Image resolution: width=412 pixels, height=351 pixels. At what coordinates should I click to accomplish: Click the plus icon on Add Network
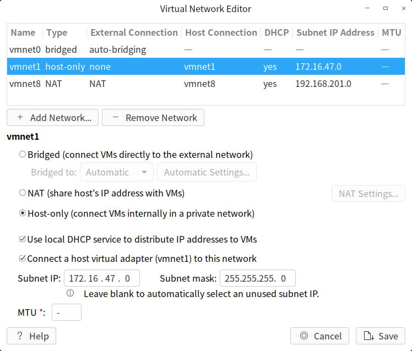(x=20, y=118)
